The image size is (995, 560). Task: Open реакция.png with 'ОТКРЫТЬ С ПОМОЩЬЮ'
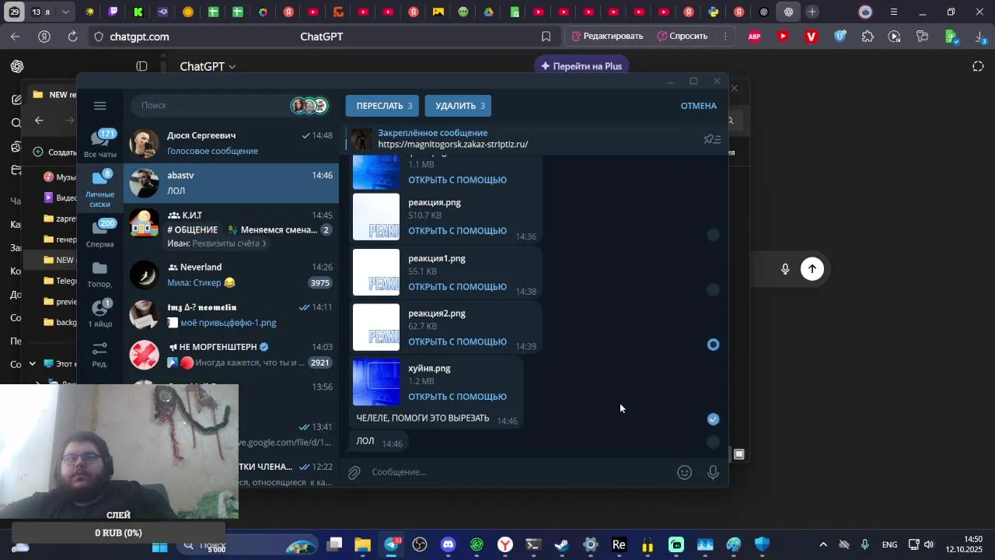point(457,231)
